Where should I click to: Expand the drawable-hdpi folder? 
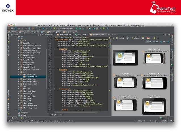click(x=19, y=55)
